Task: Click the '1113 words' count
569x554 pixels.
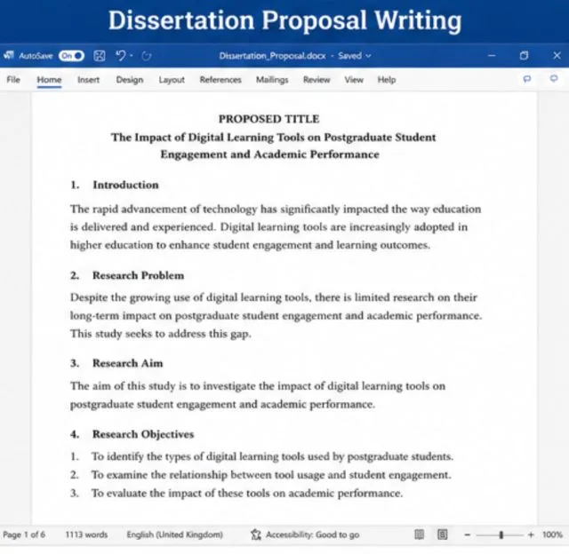Action: pyautogui.click(x=86, y=534)
